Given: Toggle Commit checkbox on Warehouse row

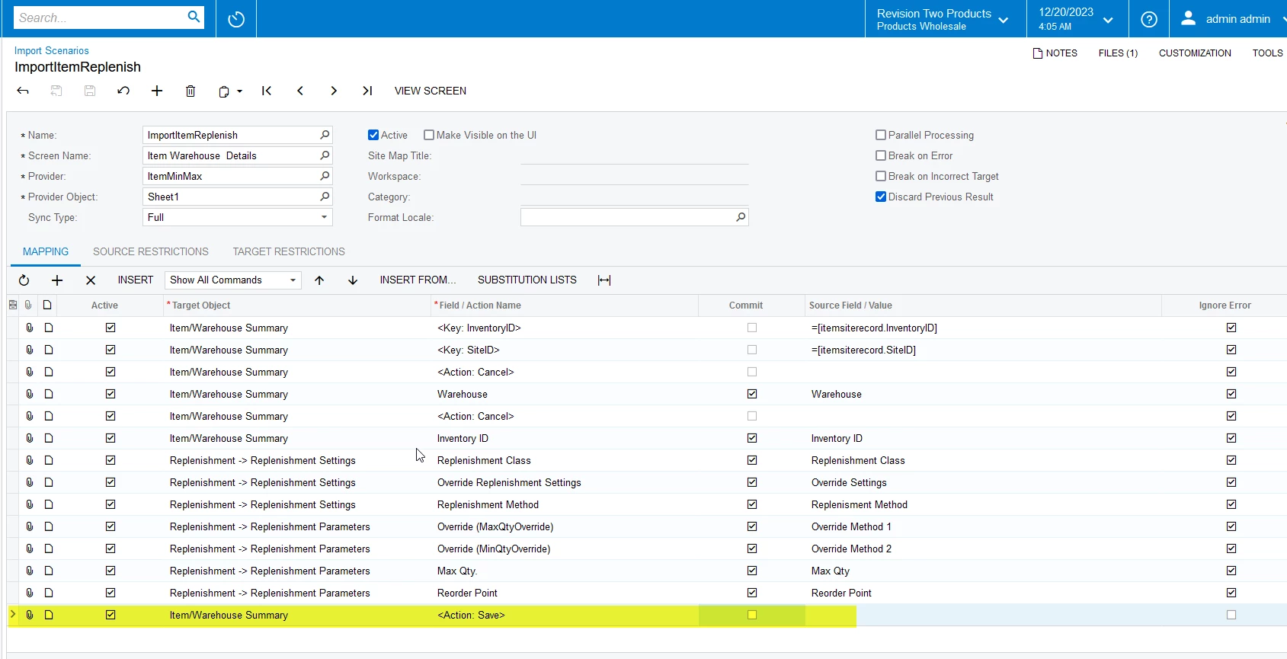Looking at the screenshot, I should click(752, 394).
